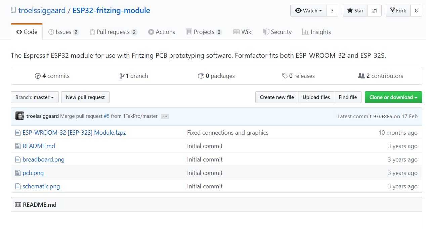
Task: Open the troelssiggaard commit author link
Action: tap(43, 116)
